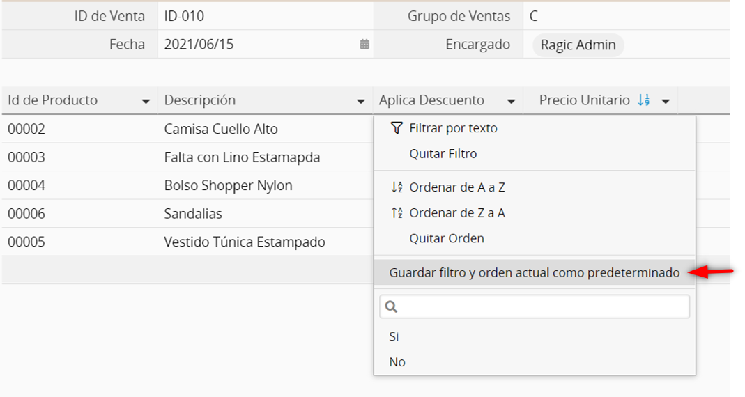Collapse the Aplica Descuento dropdown arrow

coord(511,102)
